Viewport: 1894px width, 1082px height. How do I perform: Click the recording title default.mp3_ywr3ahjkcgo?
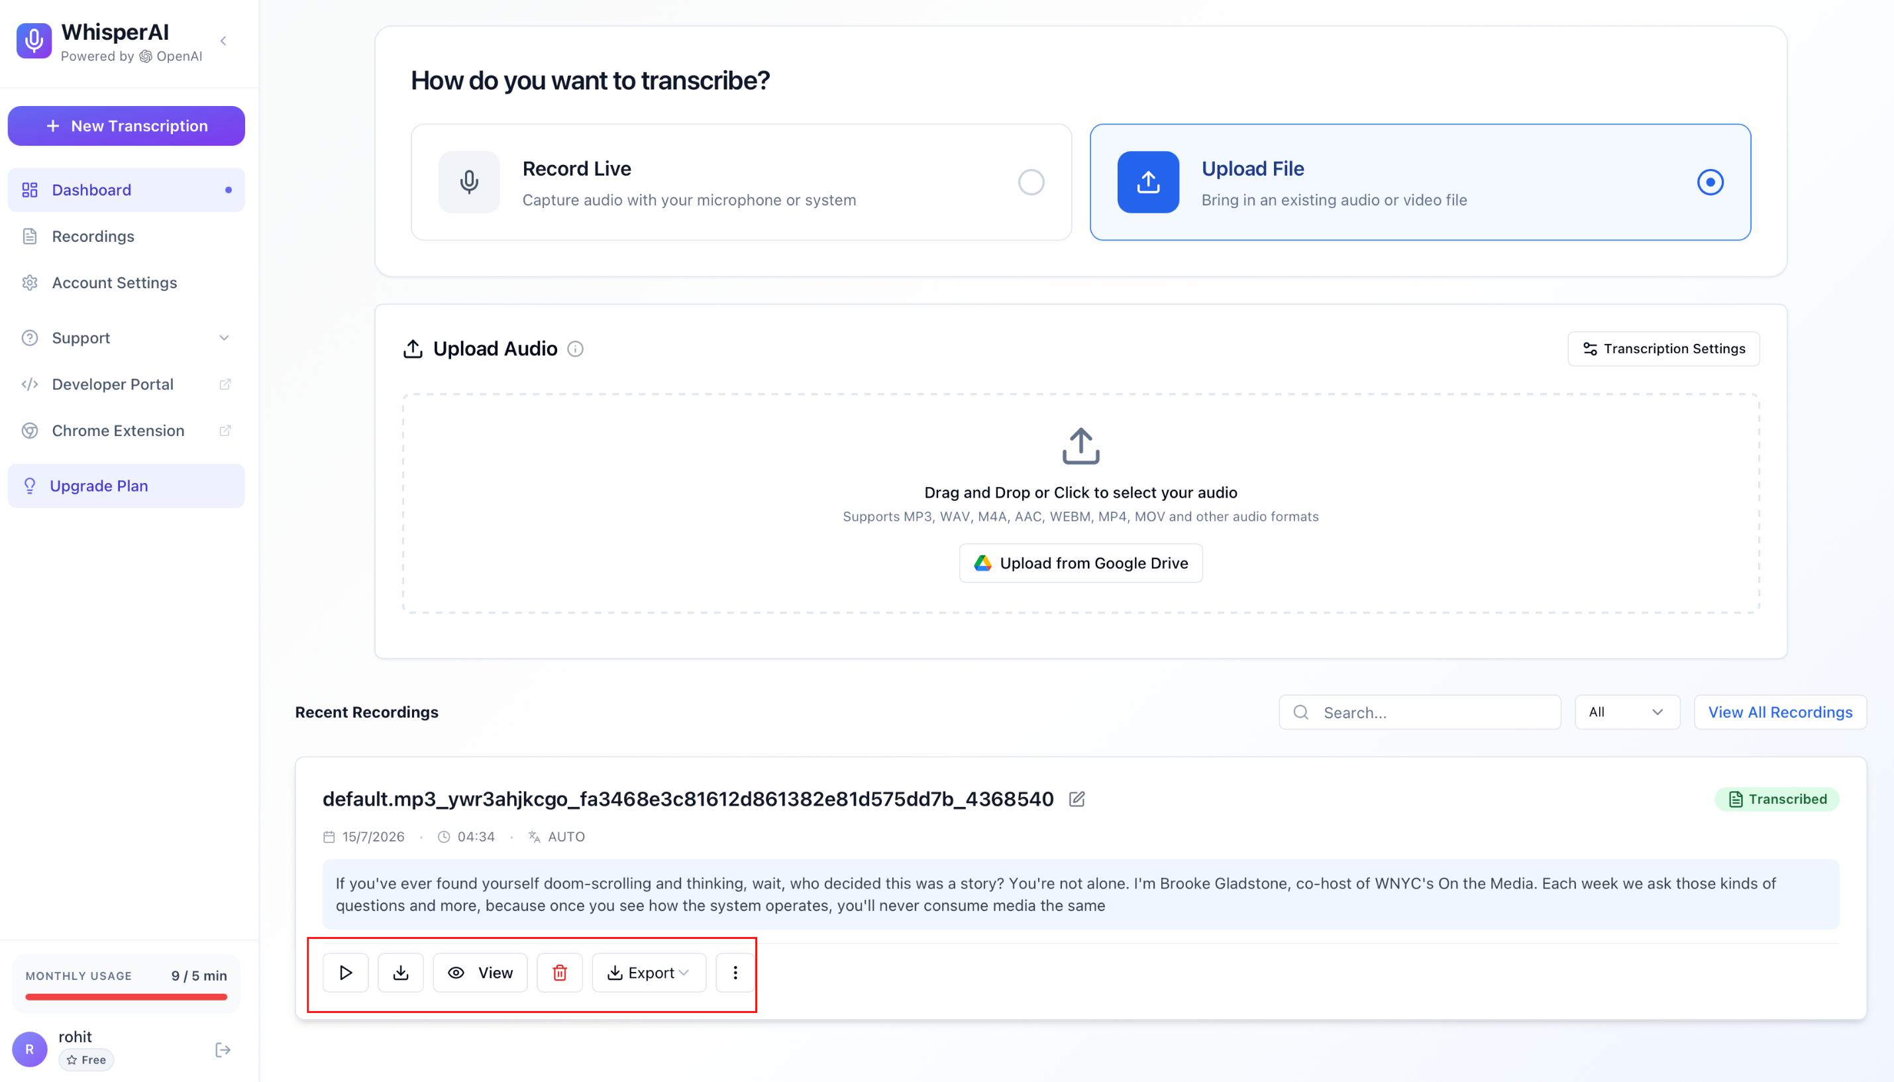click(688, 800)
